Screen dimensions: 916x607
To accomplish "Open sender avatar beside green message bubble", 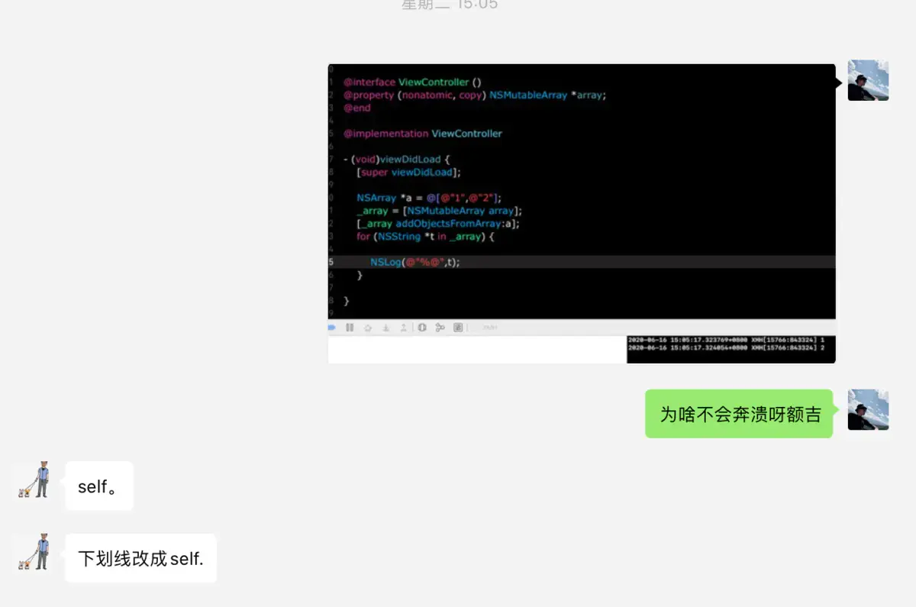I will click(x=868, y=410).
